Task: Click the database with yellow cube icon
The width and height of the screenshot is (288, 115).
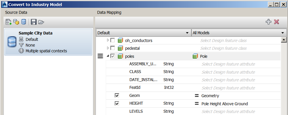Action: tap(16, 22)
